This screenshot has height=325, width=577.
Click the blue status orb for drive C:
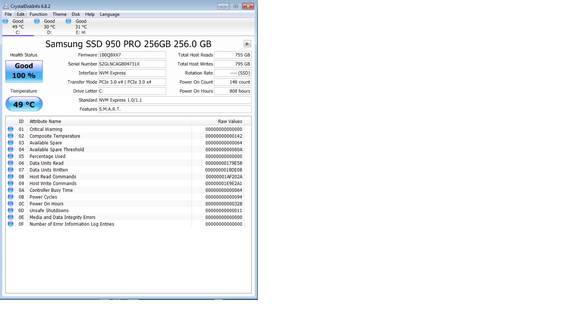(x=5, y=21)
